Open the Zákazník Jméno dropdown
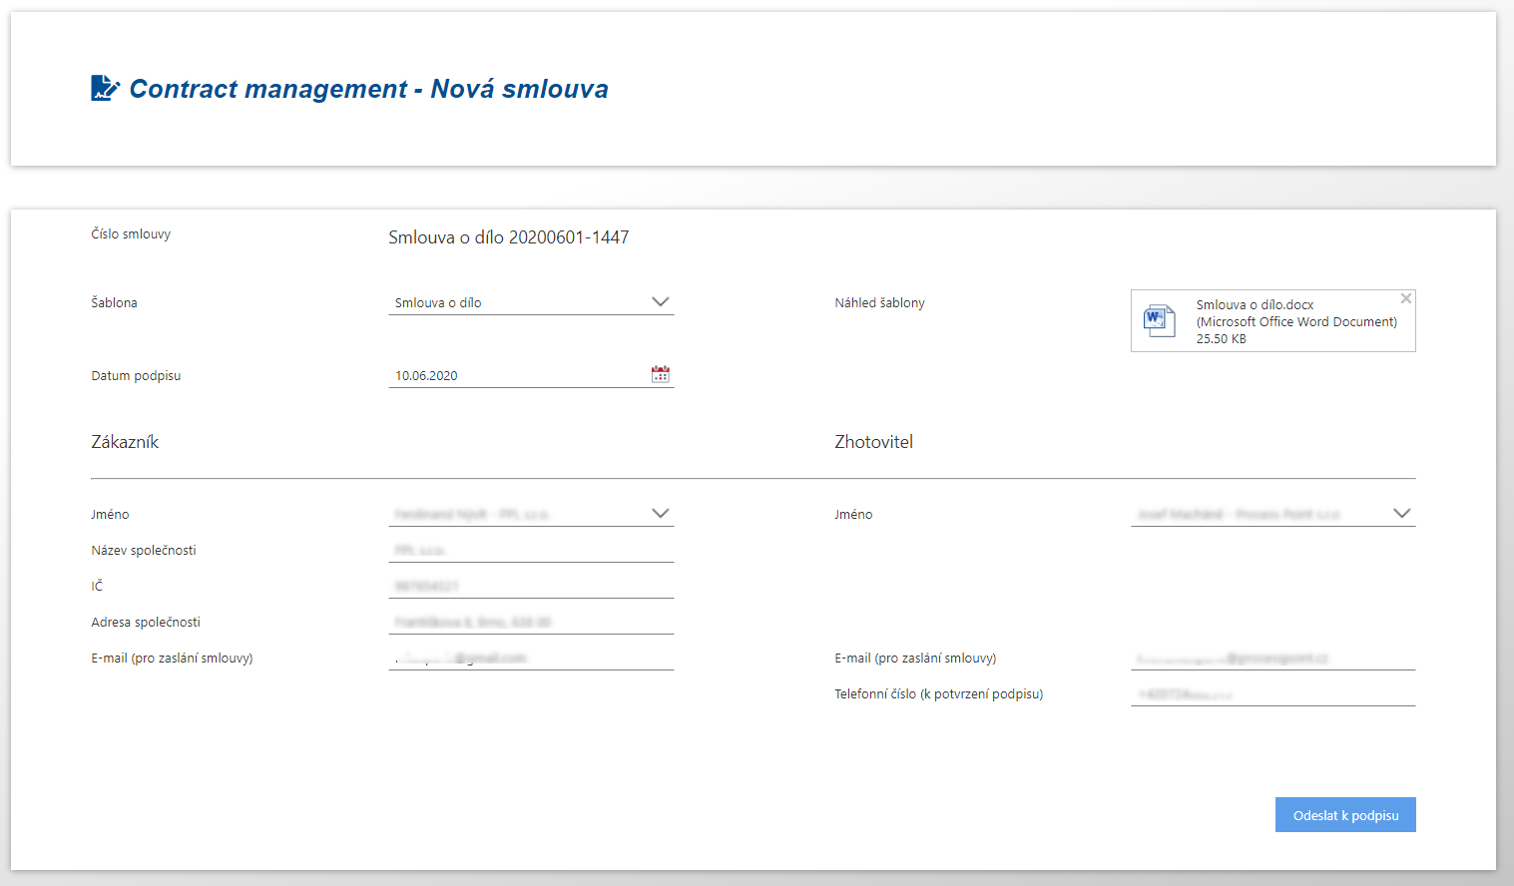The height and width of the screenshot is (886, 1514). (660, 514)
